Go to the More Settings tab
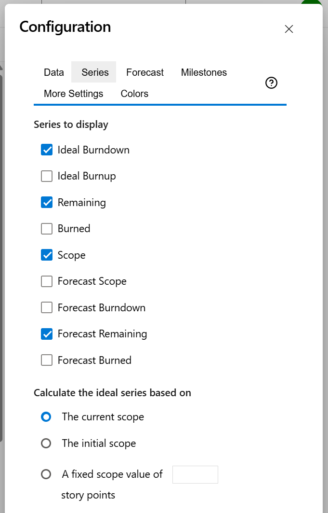 (x=73, y=93)
